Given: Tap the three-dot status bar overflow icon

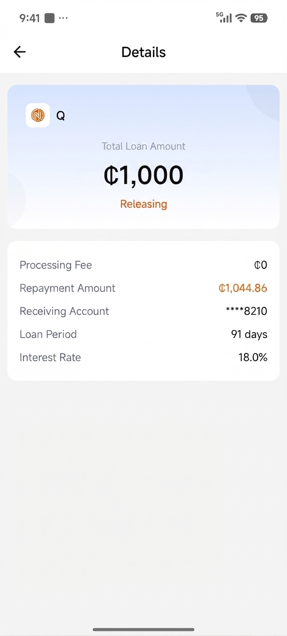Looking at the screenshot, I should tap(63, 18).
